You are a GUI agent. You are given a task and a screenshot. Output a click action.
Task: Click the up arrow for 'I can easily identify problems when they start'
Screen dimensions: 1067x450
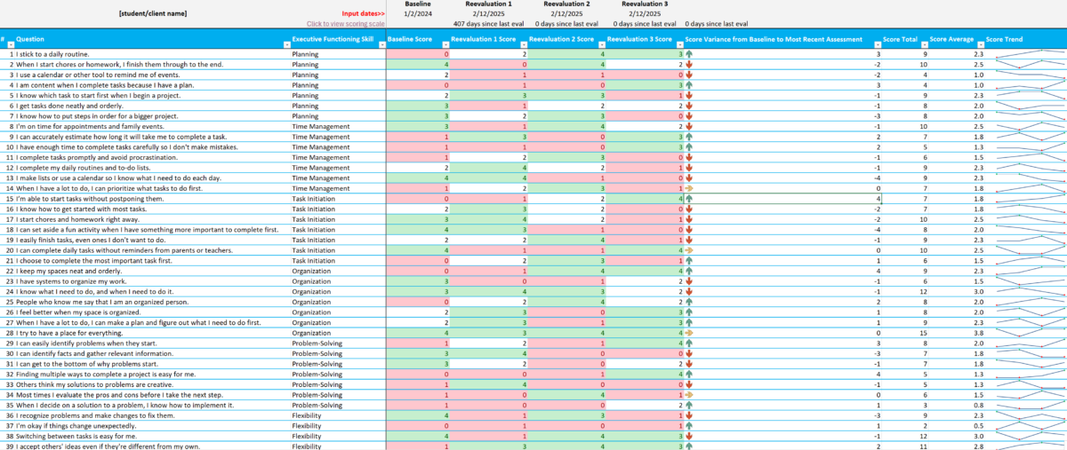[688, 343]
